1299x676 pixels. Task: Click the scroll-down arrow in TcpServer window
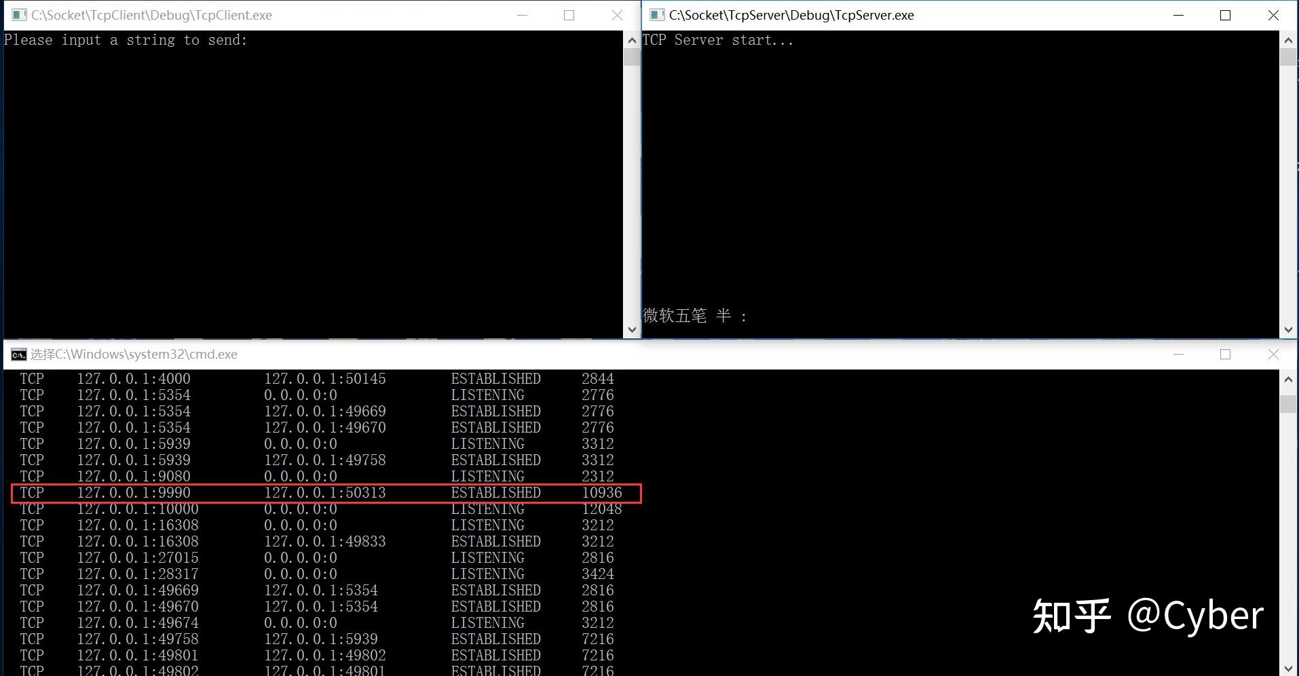click(x=1287, y=330)
